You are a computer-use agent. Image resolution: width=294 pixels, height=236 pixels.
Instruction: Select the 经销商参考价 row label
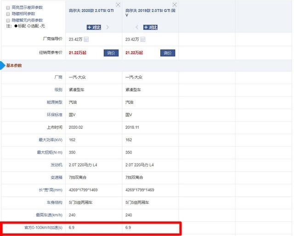pyautogui.click(x=51, y=52)
